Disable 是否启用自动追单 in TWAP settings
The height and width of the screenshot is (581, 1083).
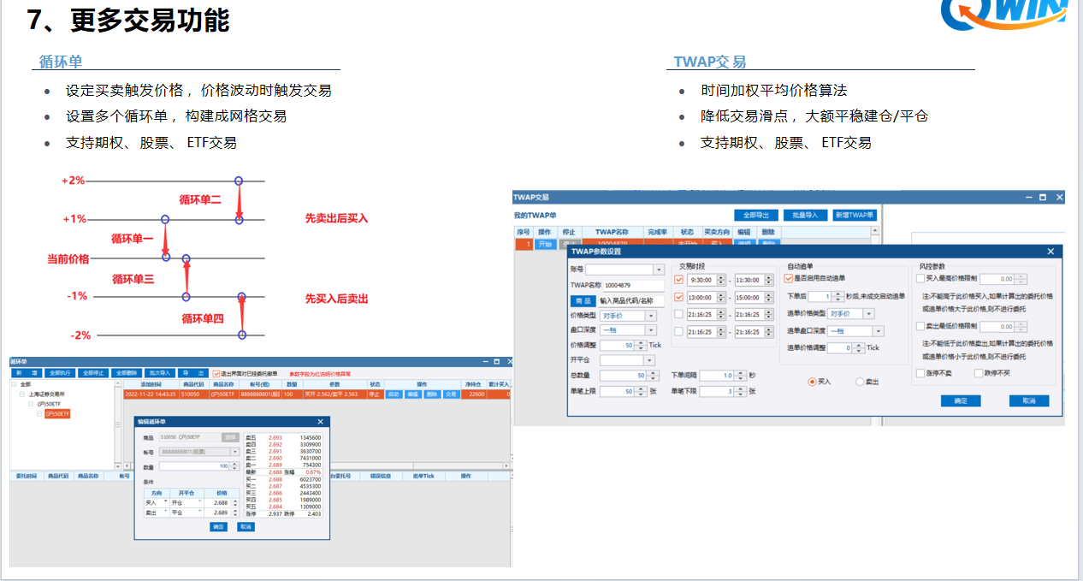pyautogui.click(x=788, y=279)
